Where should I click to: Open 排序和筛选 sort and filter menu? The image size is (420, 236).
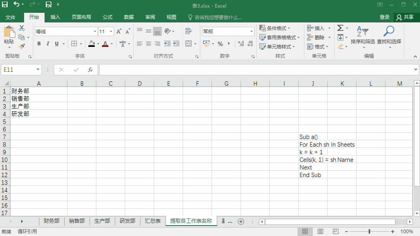click(363, 37)
